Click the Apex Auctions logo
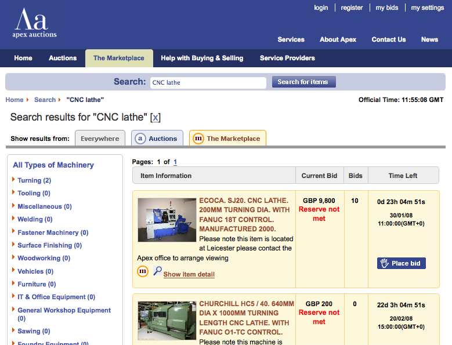 click(x=34, y=23)
